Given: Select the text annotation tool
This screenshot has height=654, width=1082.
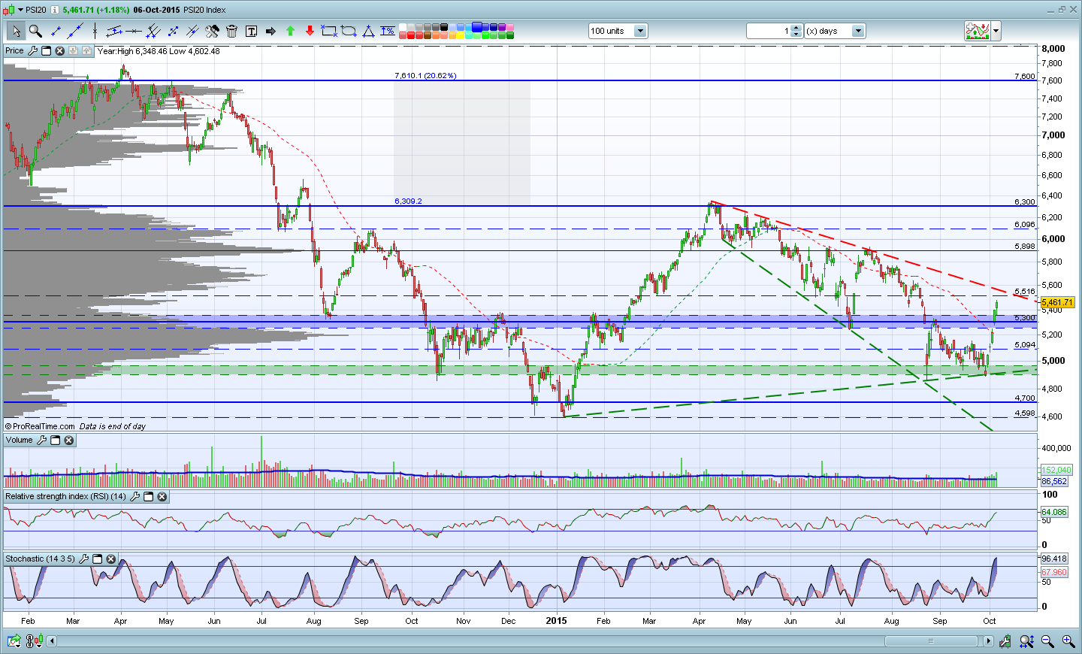Looking at the screenshot, I should [251, 31].
